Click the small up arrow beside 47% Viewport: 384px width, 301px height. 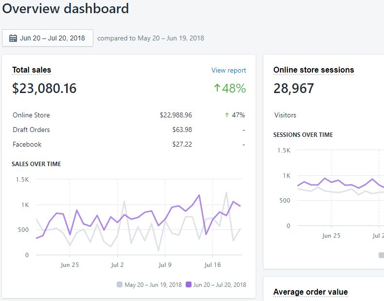pyautogui.click(x=227, y=115)
